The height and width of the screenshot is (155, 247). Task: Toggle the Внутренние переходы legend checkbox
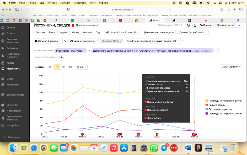coord(207,109)
